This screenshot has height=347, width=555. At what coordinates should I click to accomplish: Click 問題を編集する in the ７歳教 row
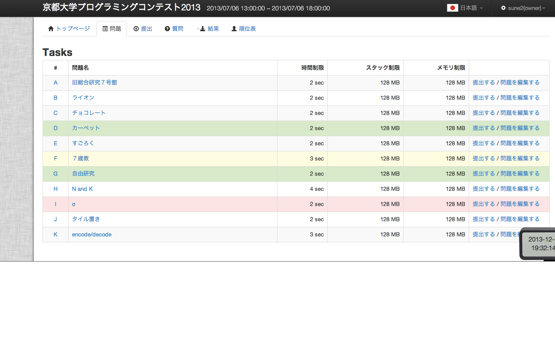tap(520, 158)
